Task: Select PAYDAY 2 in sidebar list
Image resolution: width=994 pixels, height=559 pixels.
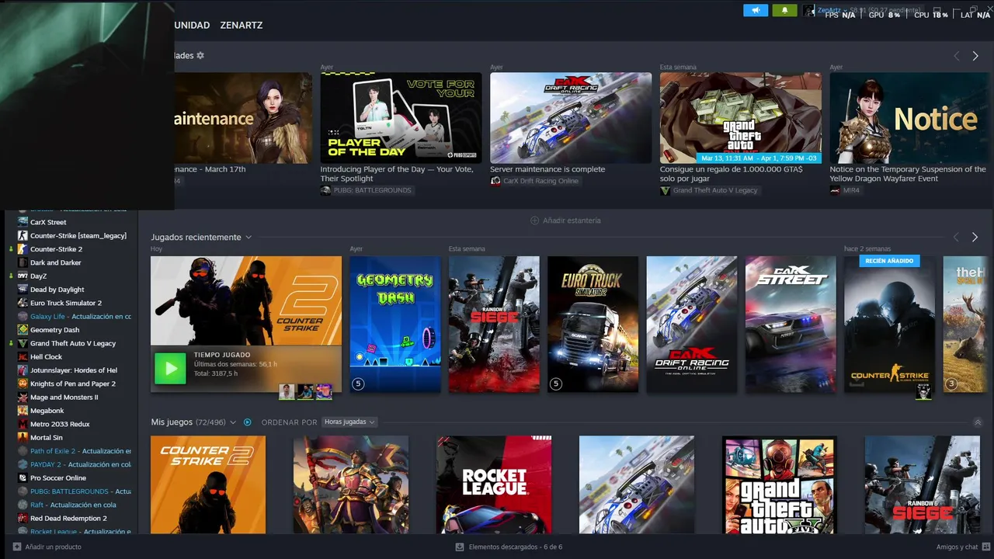Action: (81, 464)
